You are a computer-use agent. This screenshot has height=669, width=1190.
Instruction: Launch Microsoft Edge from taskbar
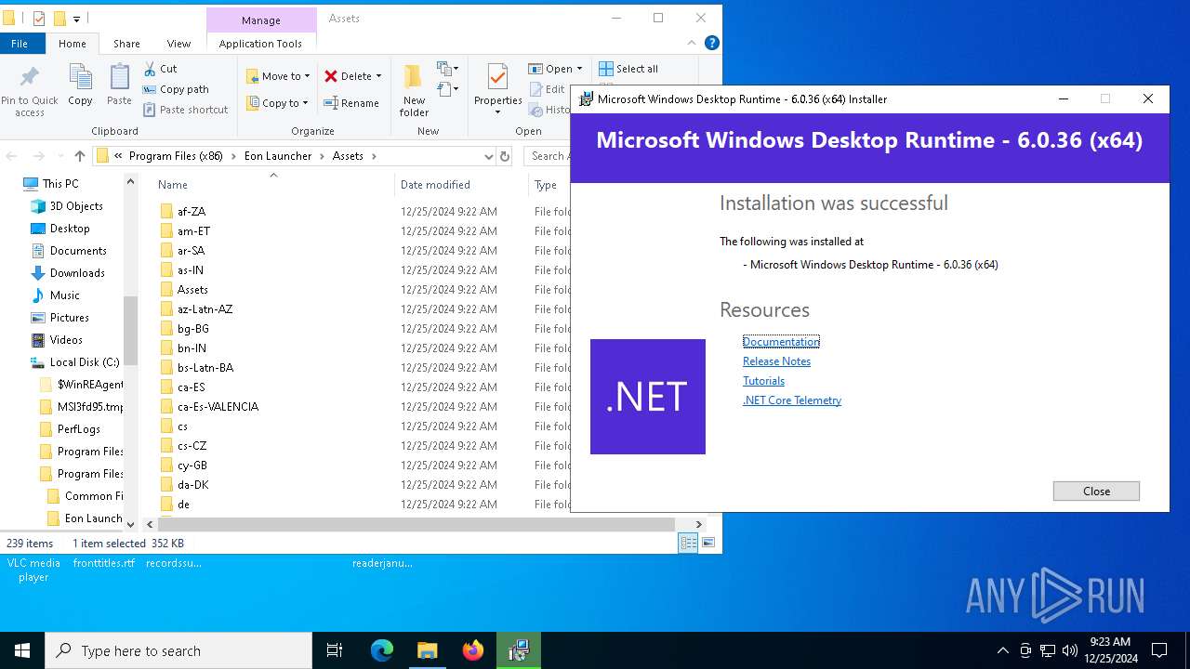(382, 650)
